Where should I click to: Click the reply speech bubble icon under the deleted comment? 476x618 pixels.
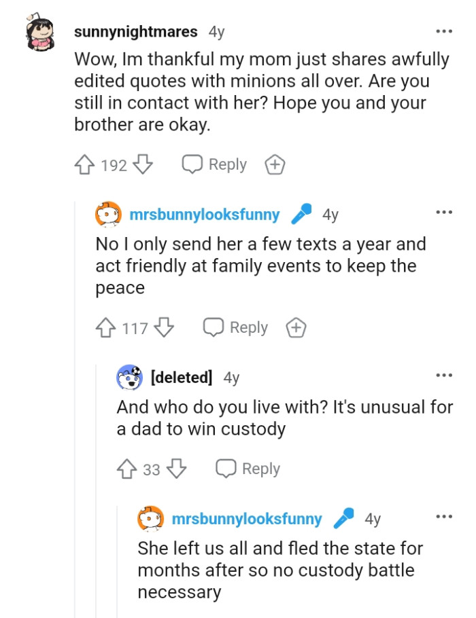click(x=224, y=468)
